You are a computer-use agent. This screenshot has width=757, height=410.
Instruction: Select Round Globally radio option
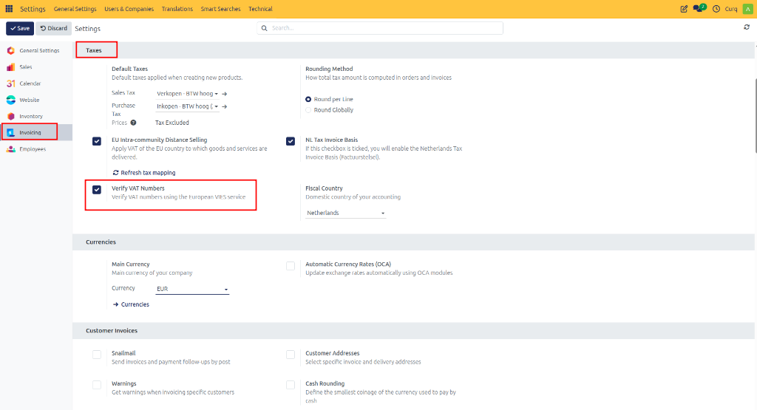[308, 110]
